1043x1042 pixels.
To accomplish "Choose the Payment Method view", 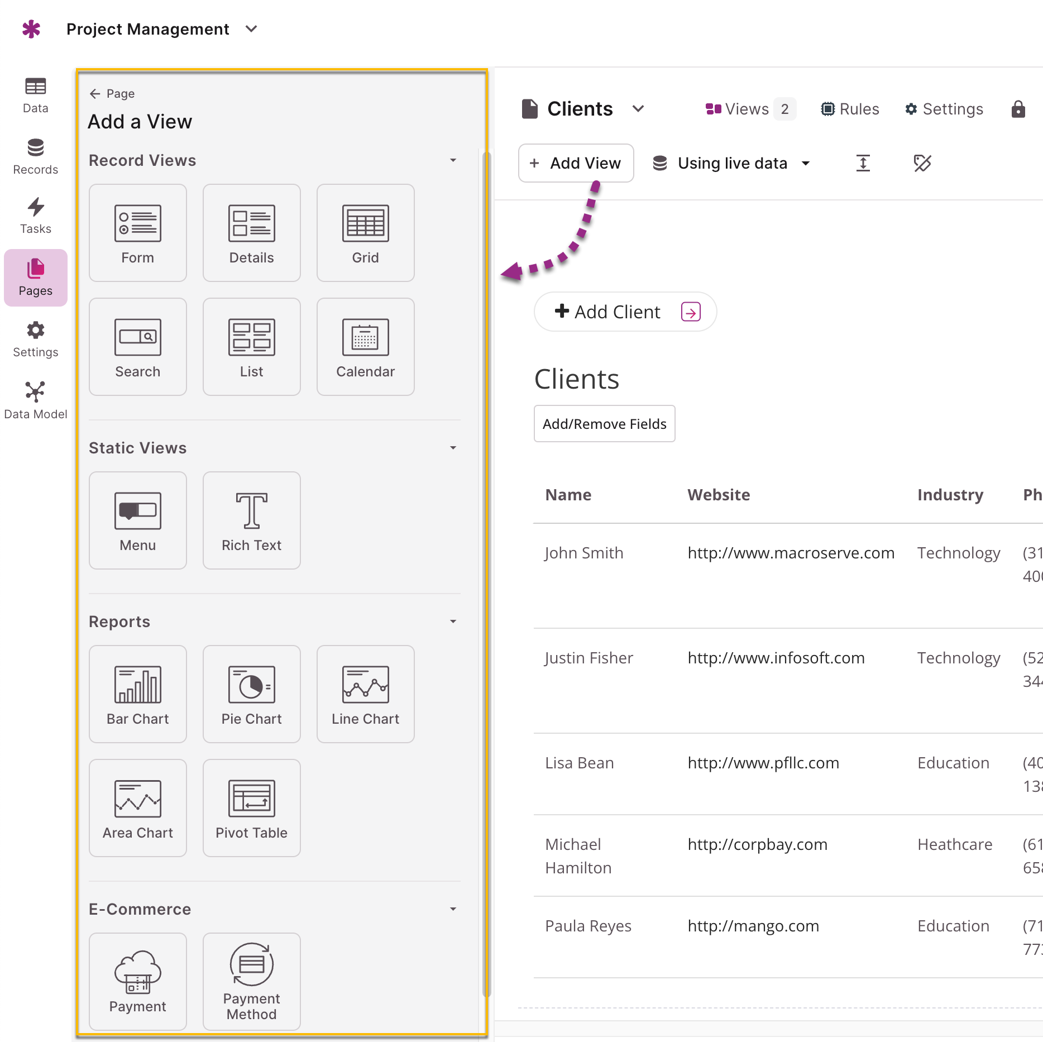I will click(x=251, y=982).
